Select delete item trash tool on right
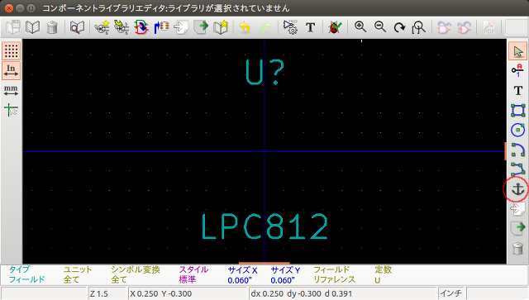529x300 pixels. [x=518, y=249]
